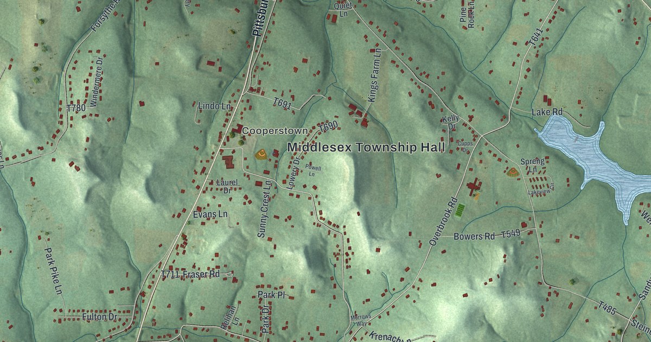The width and height of the screenshot is (651, 342).
Task: Click the Park Dr label
Action: pos(265,319)
